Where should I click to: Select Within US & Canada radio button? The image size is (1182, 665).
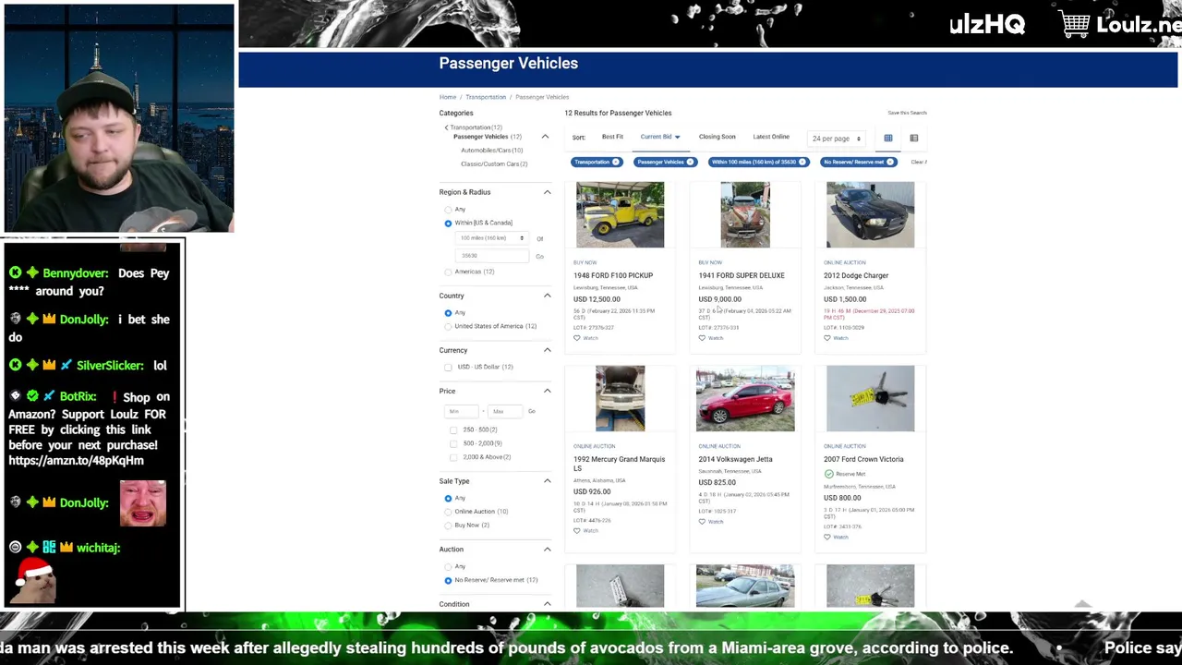click(x=449, y=224)
